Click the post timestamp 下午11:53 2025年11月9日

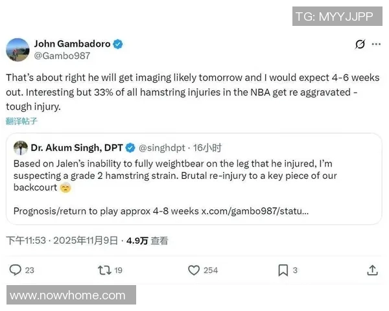coord(62,240)
